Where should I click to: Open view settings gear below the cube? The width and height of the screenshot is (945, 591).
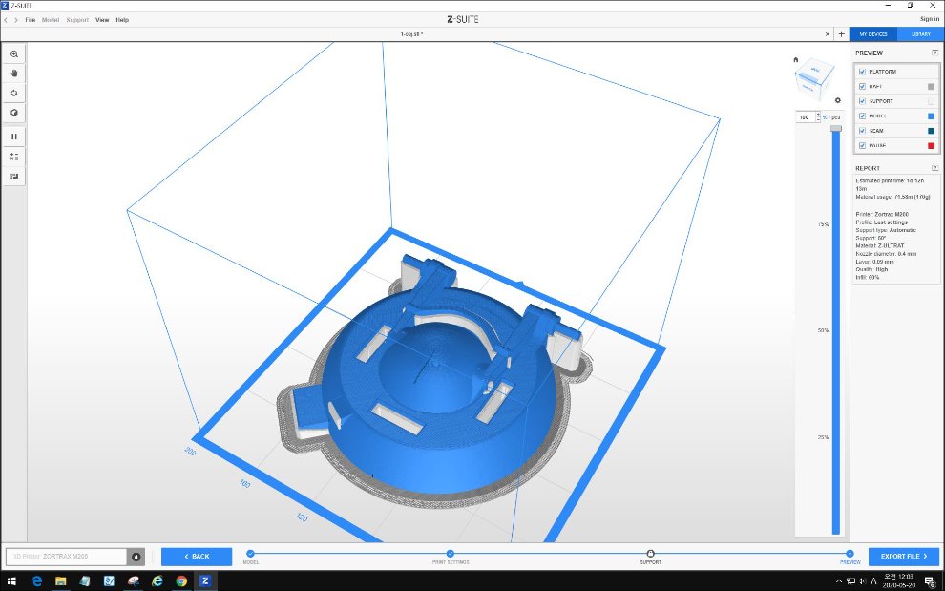(x=837, y=100)
